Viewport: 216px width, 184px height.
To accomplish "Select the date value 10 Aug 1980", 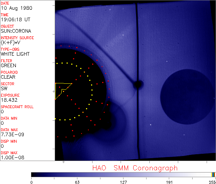I will pyautogui.click(x=17, y=8).
